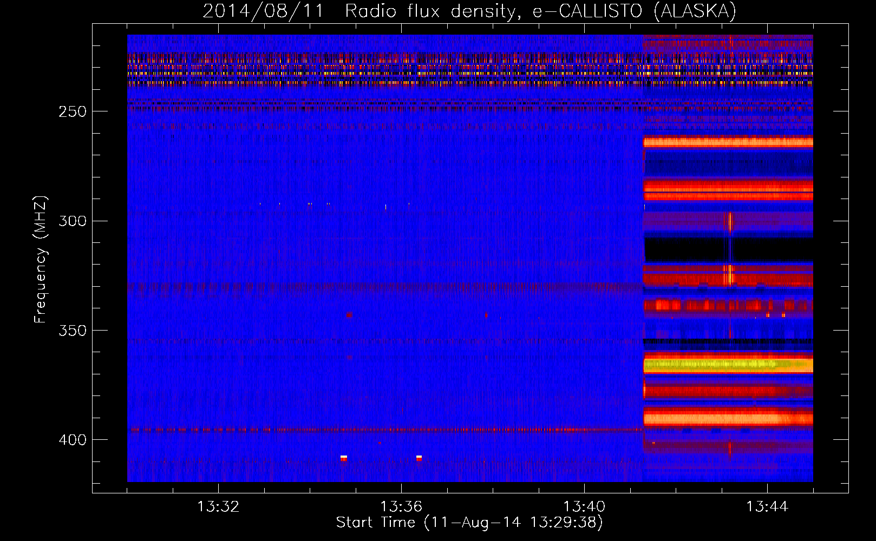Image resolution: width=876 pixels, height=541 pixels.
Task: Click the bright pale-yellow band near 265 MHz
Action: point(728,142)
